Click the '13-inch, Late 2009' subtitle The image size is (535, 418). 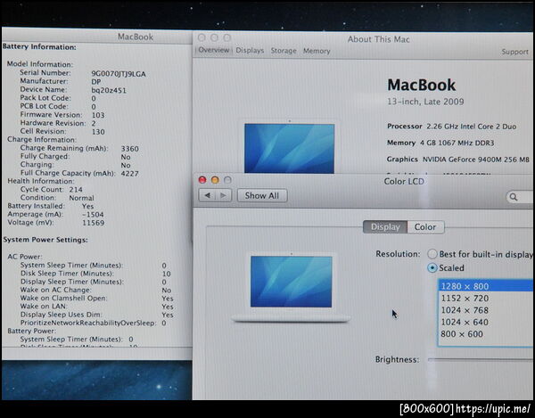pyautogui.click(x=425, y=102)
